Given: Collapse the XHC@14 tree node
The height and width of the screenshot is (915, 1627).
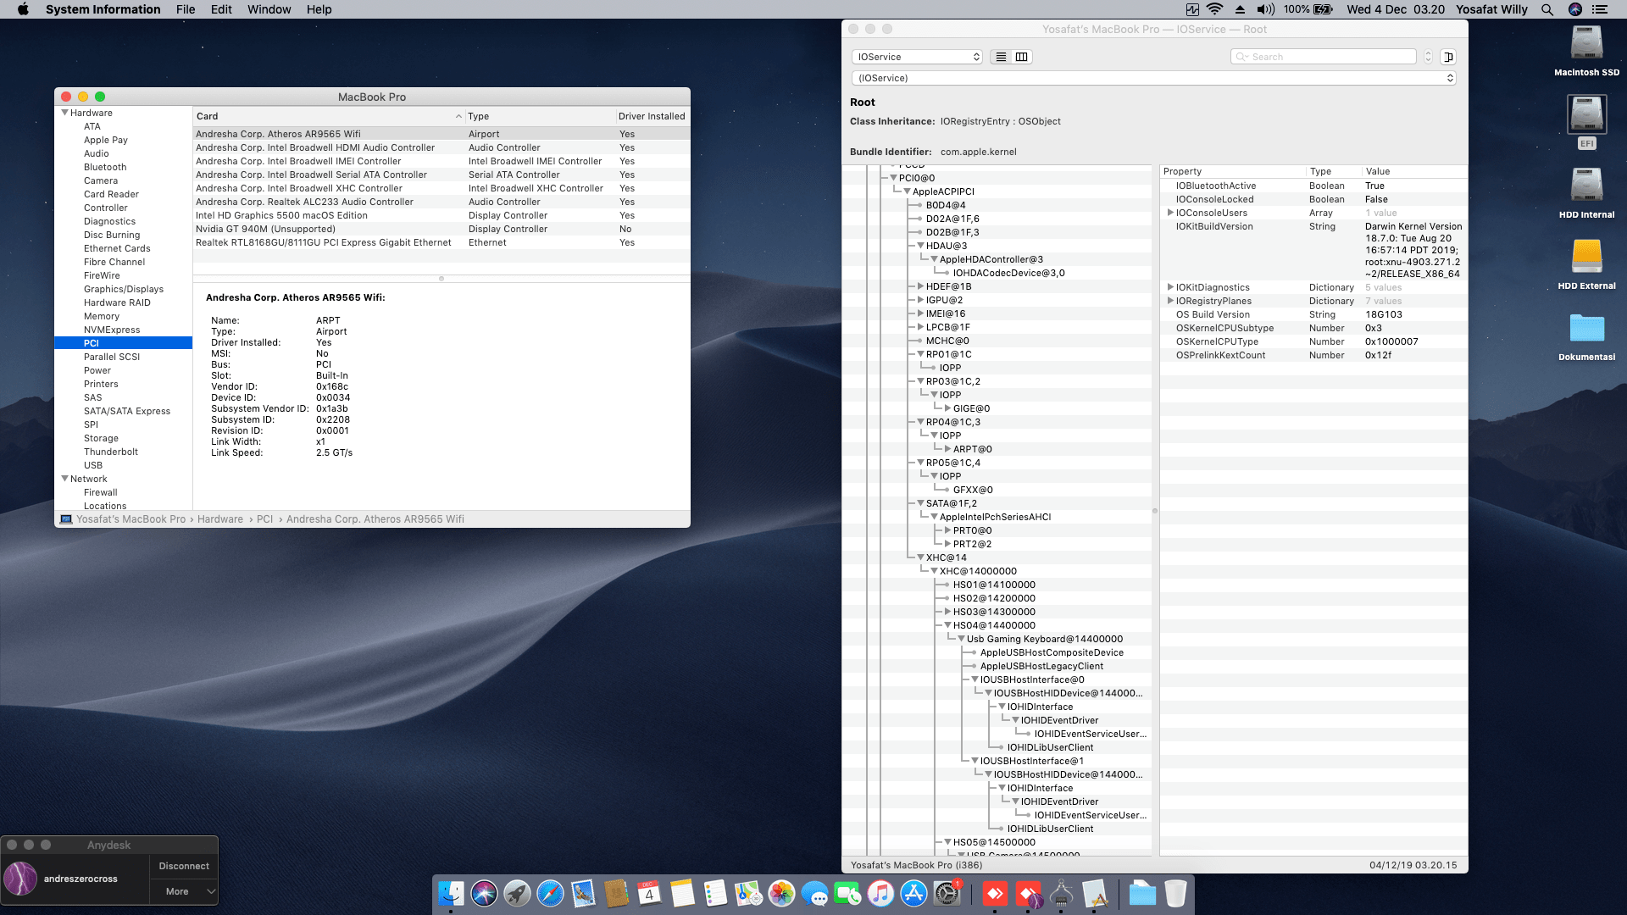Looking at the screenshot, I should click(920, 557).
